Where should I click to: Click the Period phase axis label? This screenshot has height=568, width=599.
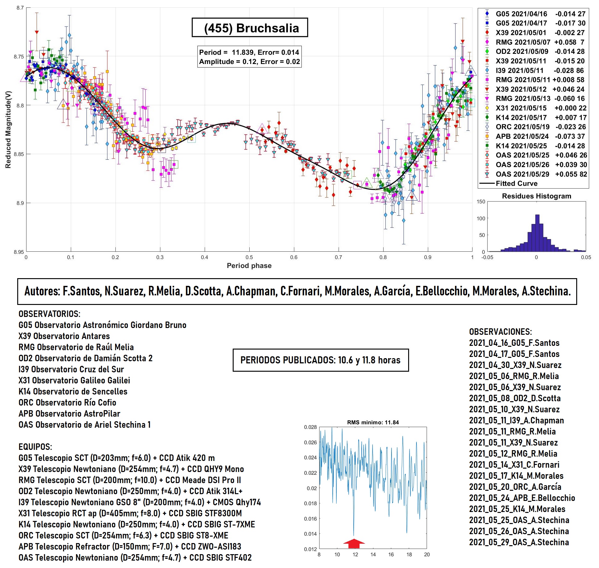(x=249, y=266)
